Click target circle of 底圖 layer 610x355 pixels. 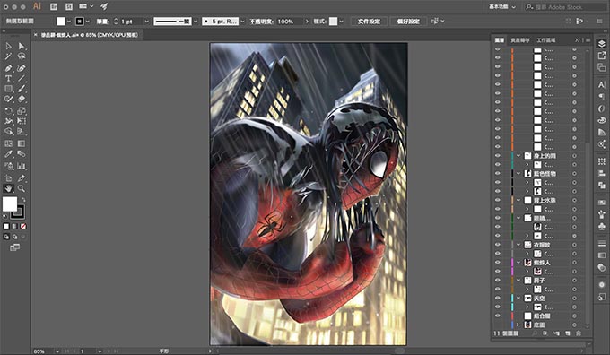point(574,325)
